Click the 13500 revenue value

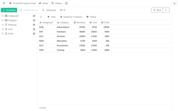(82, 46)
